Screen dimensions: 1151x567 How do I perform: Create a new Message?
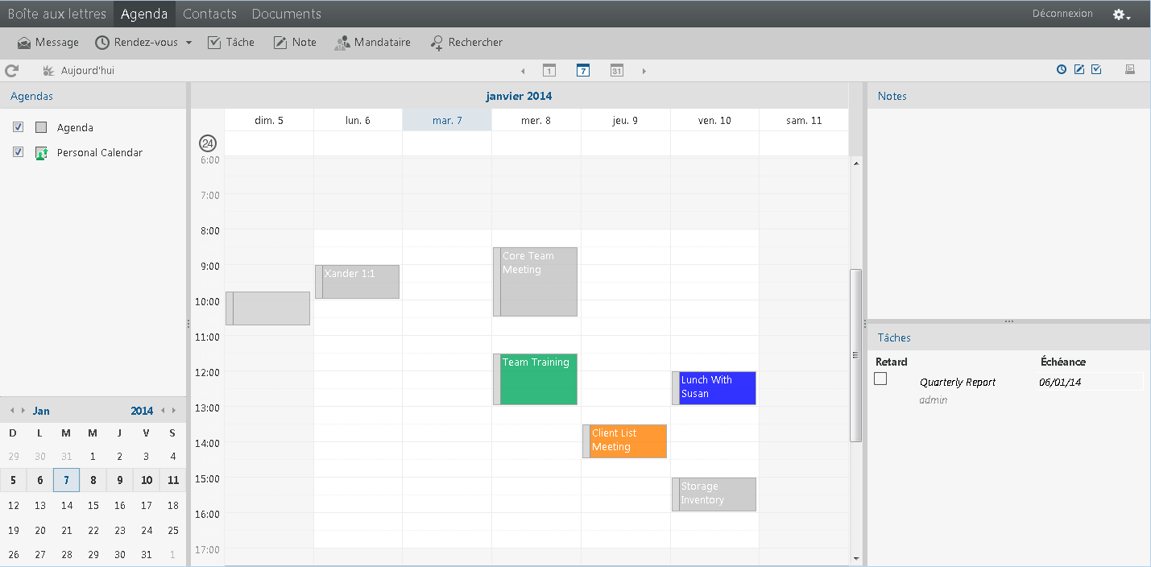[x=48, y=42]
